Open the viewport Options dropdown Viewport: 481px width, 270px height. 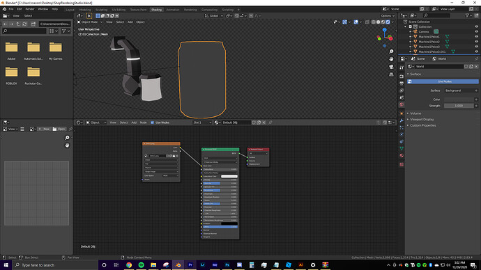click(x=388, y=16)
